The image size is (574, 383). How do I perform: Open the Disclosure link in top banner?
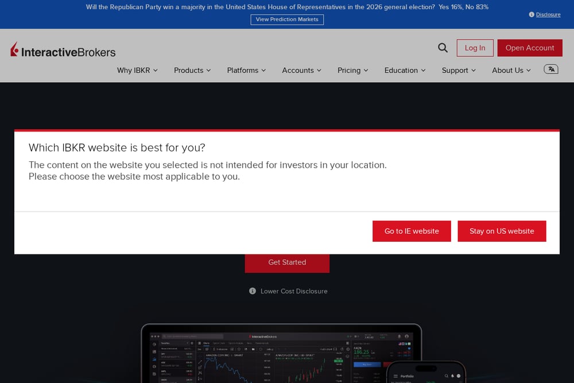pyautogui.click(x=548, y=15)
